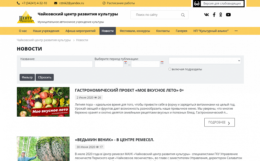Click the clock icon near Расписание работы

click(104, 3)
